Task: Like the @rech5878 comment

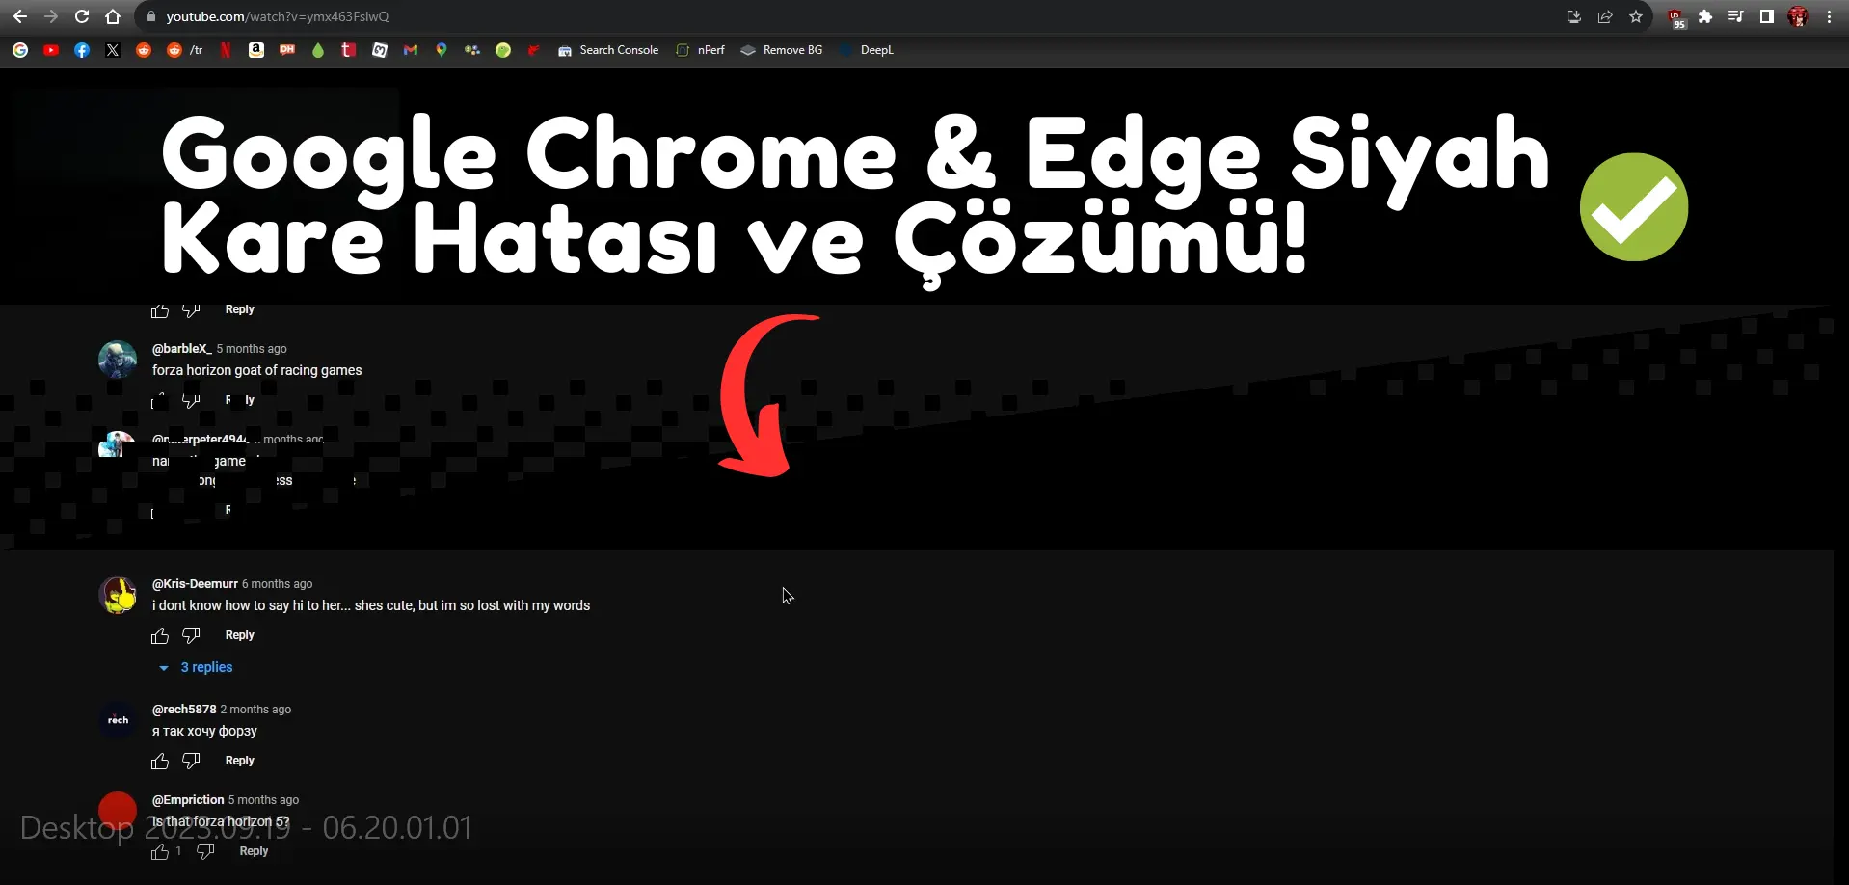Action: [x=160, y=762]
